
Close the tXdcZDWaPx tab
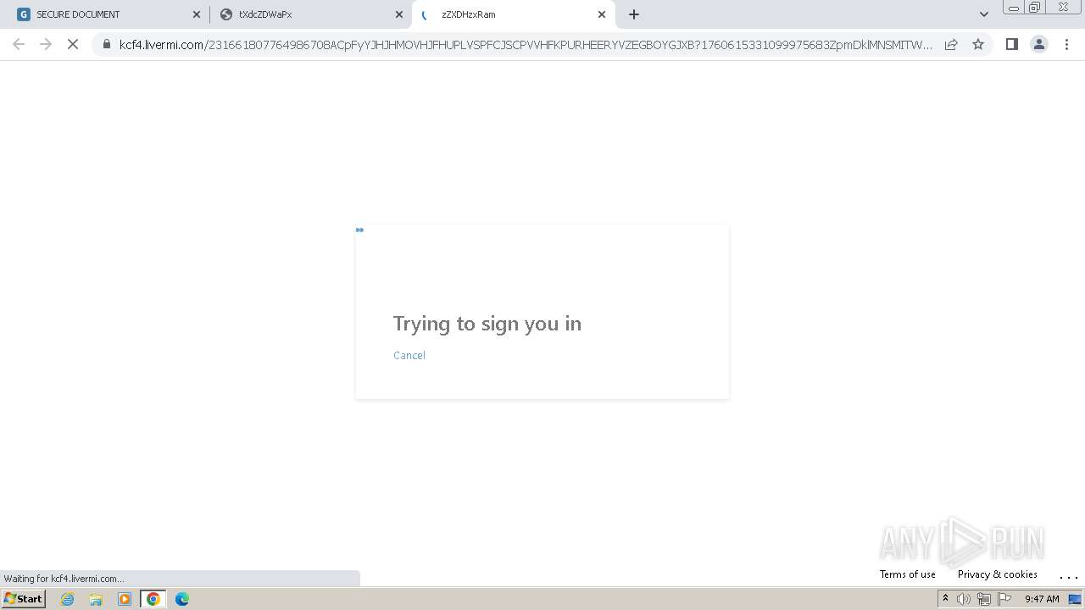tap(399, 14)
